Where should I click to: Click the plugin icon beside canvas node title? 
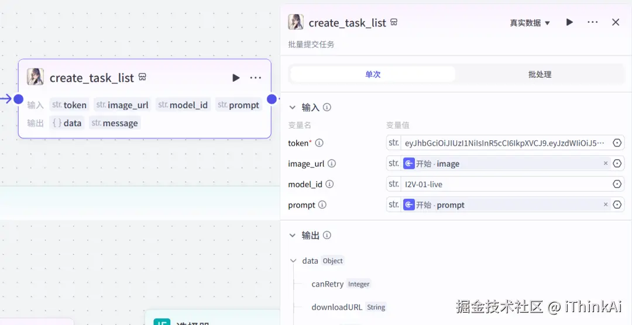pyautogui.click(x=142, y=77)
